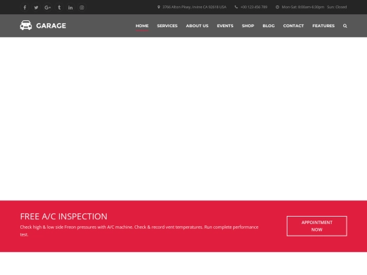This screenshot has width=367, height=275.
Task: Click the Check high & low side Freon paragraph
Action: (139, 231)
